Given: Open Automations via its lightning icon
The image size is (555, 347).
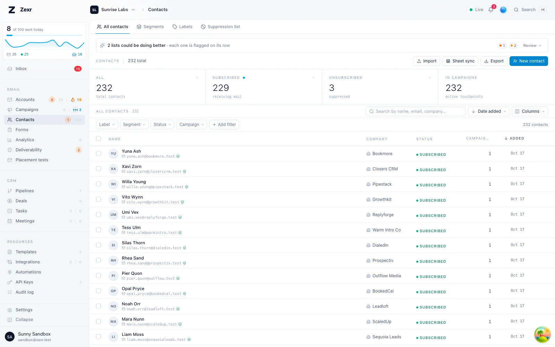Looking at the screenshot, I should [10, 272].
